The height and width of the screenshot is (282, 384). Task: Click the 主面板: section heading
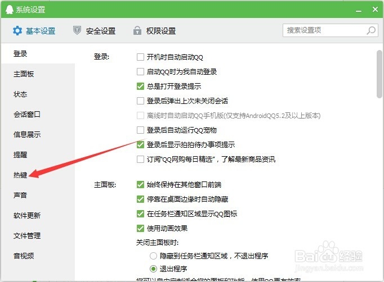click(x=105, y=184)
